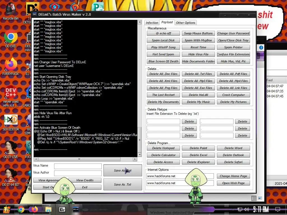Focus the Virus Author input field

click(78, 173)
